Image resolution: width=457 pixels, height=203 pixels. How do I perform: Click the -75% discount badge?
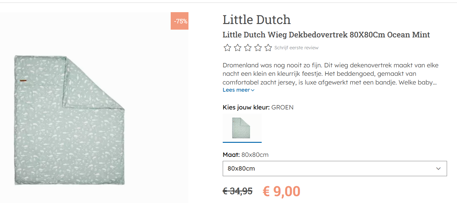tap(179, 21)
